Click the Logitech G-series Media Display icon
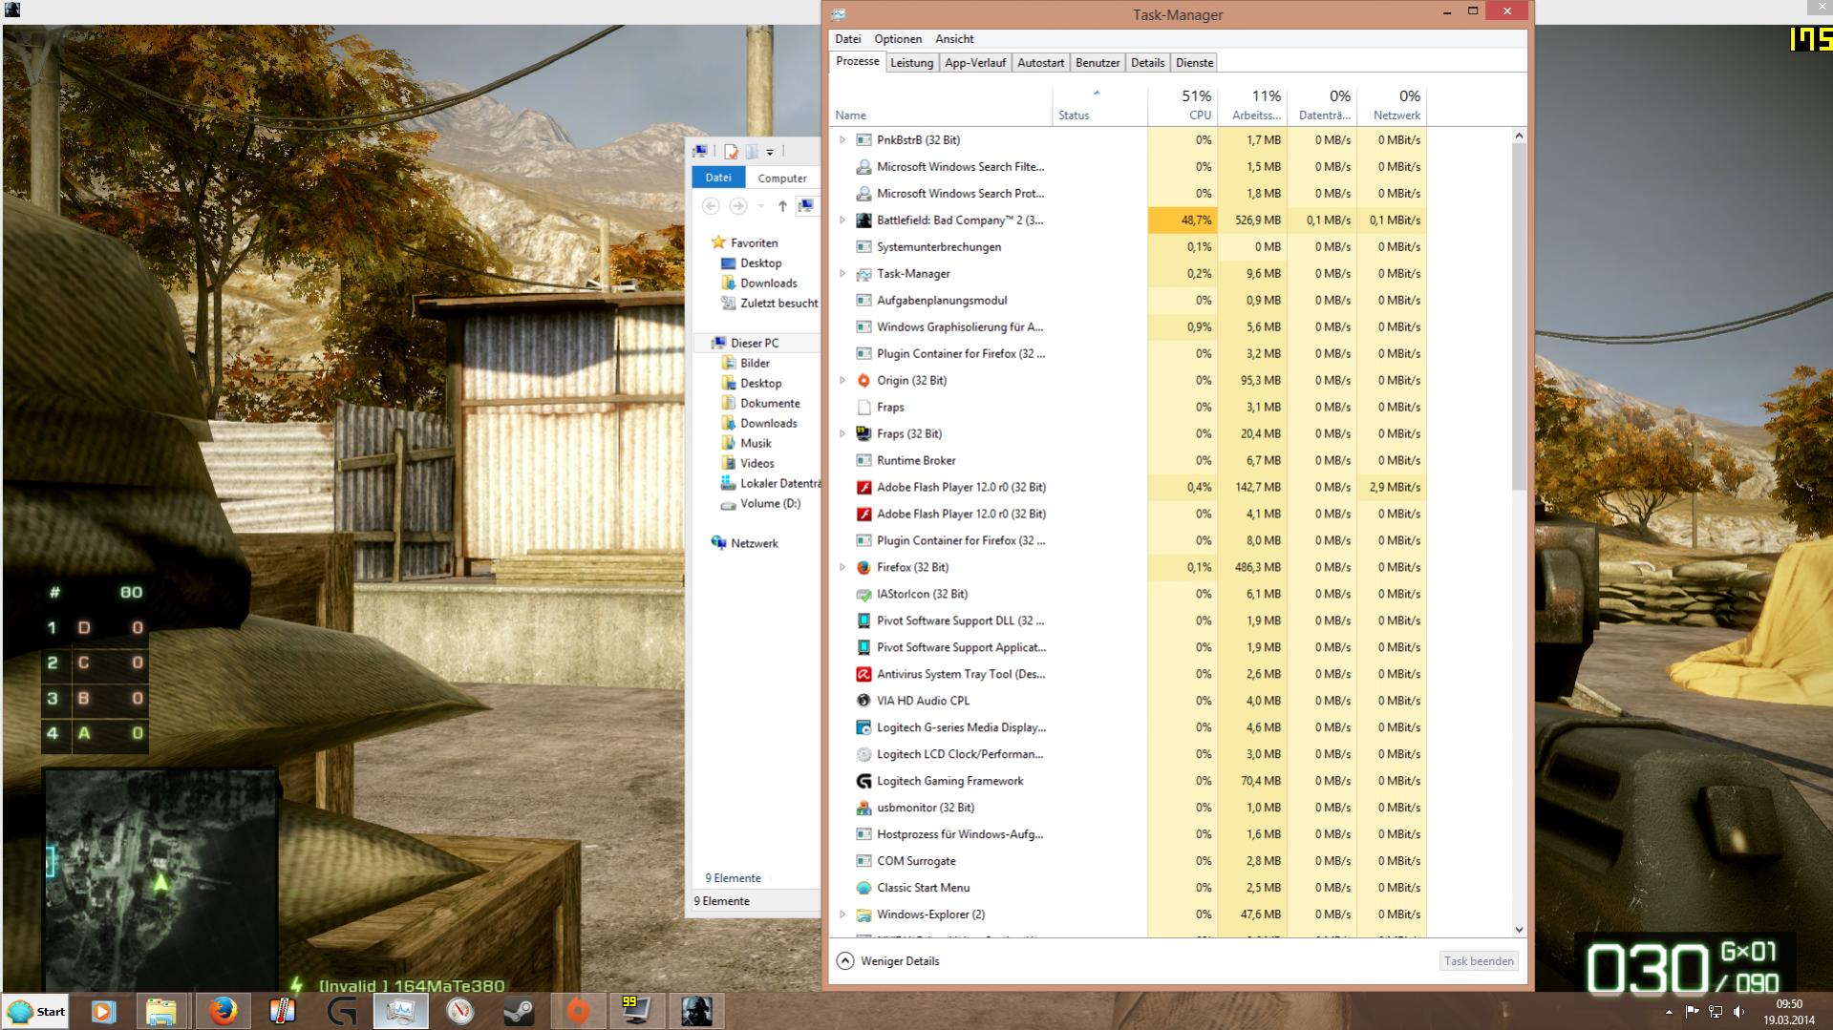The height and width of the screenshot is (1030, 1833). [863, 728]
